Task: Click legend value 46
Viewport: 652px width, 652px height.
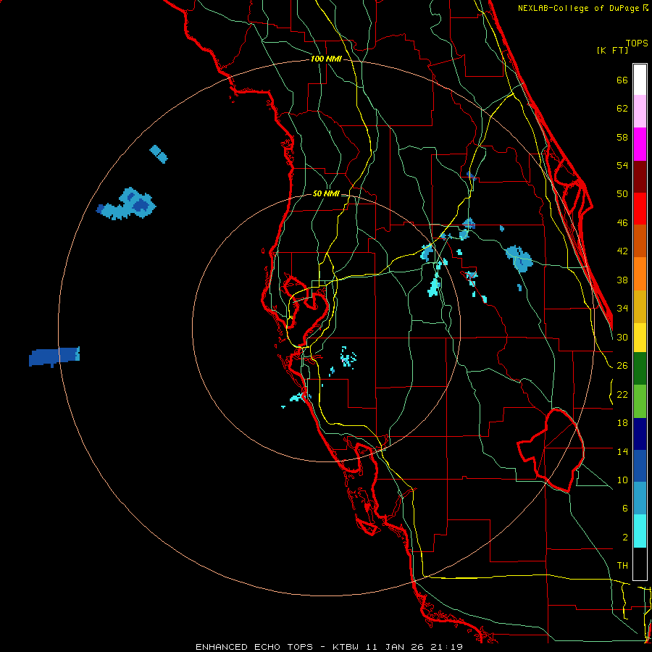Action: click(x=622, y=222)
